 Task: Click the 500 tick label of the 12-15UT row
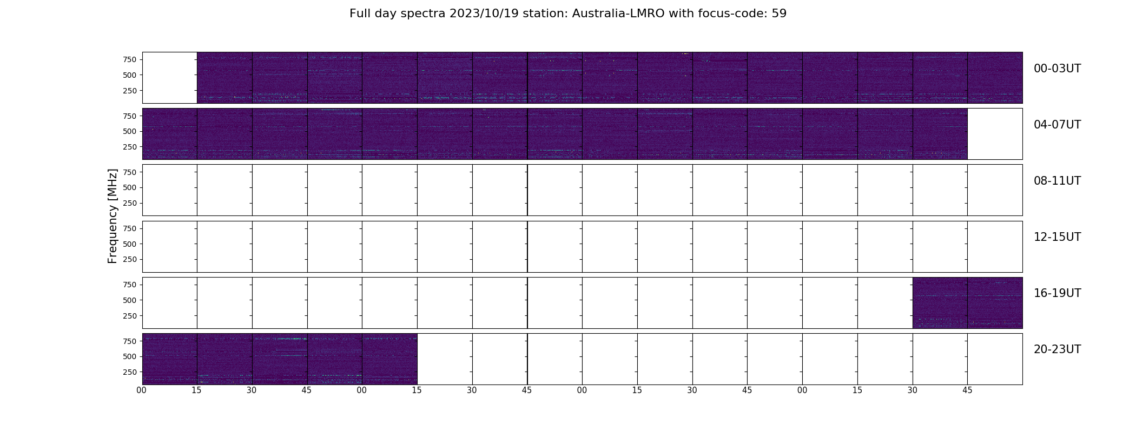click(x=129, y=244)
